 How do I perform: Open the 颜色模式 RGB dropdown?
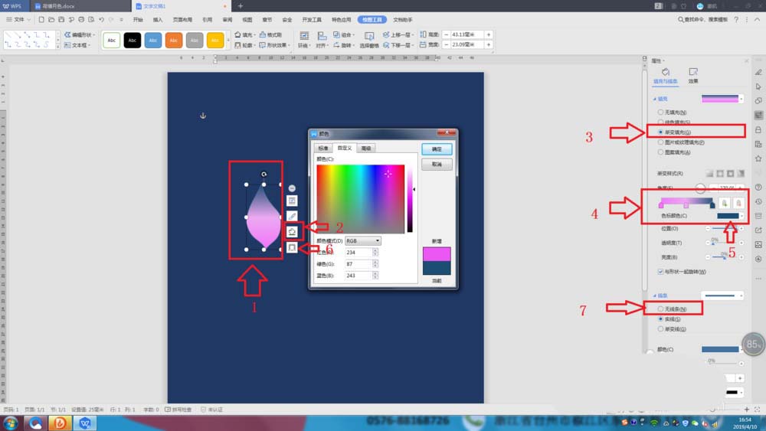[x=363, y=240]
